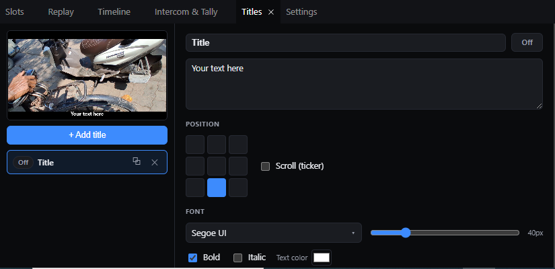This screenshot has width=555, height=269.
Task: Click the + Add title button
Action: coord(87,135)
